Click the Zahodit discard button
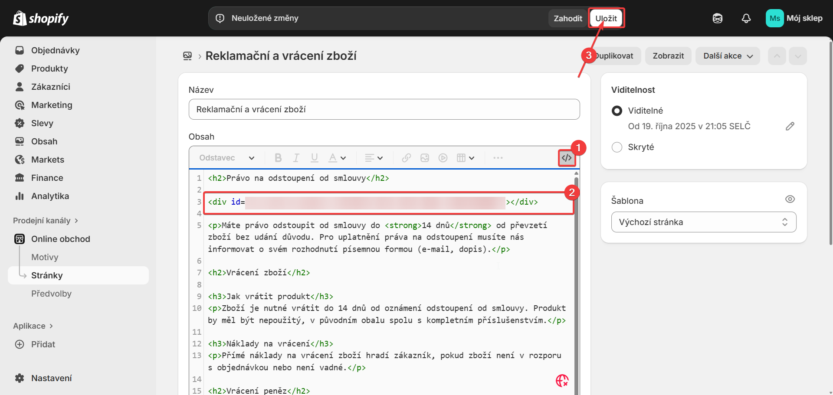 click(x=567, y=18)
